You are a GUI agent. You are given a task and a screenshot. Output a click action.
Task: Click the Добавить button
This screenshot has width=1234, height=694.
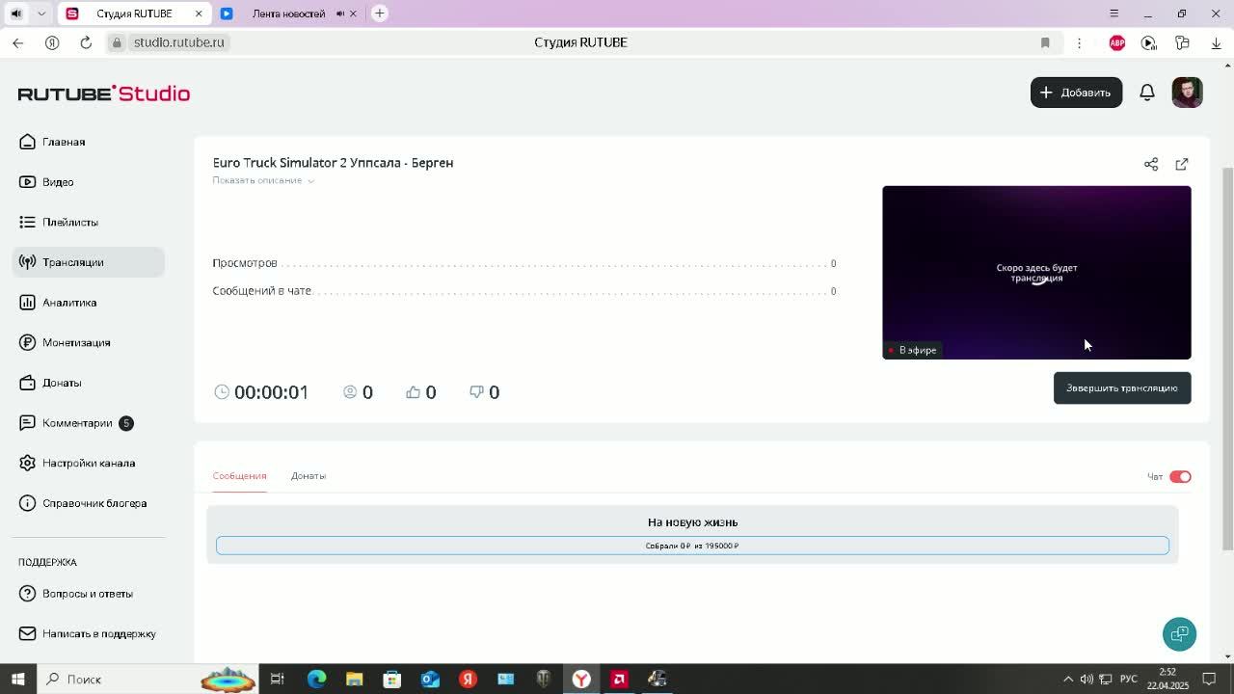[1076, 93]
